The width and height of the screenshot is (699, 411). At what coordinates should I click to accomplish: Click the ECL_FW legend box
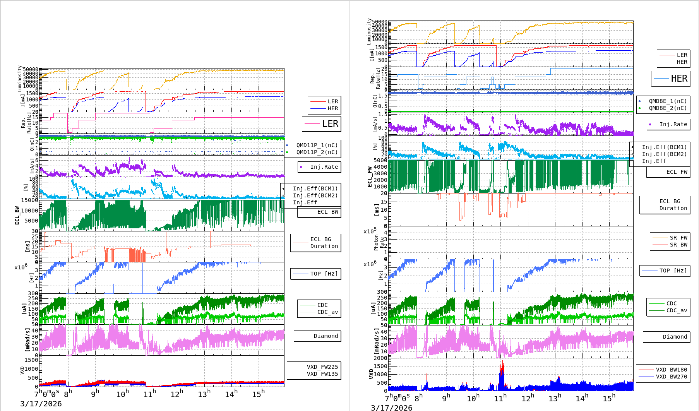tap(668, 172)
